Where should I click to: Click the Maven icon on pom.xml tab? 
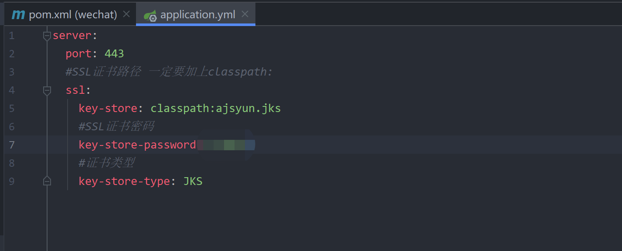18,15
